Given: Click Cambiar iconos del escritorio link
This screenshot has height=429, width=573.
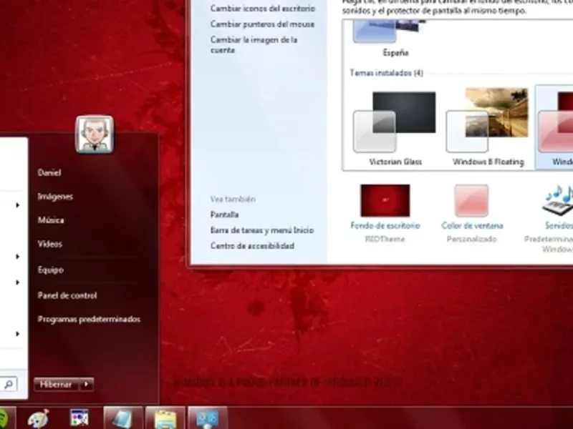Looking at the screenshot, I should pos(263,9).
